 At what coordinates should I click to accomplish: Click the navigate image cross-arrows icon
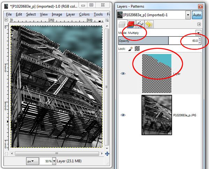click(x=107, y=154)
